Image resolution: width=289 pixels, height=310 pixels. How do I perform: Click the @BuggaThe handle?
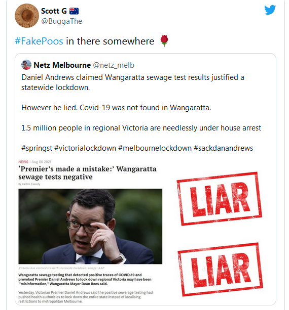tap(61, 21)
